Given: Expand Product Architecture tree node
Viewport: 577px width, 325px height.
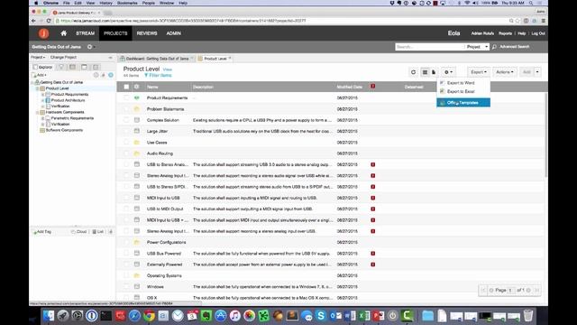Looking at the screenshot, I should (42, 100).
